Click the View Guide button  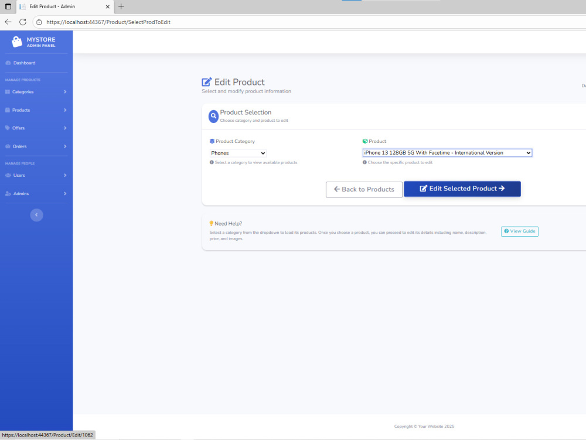click(519, 231)
